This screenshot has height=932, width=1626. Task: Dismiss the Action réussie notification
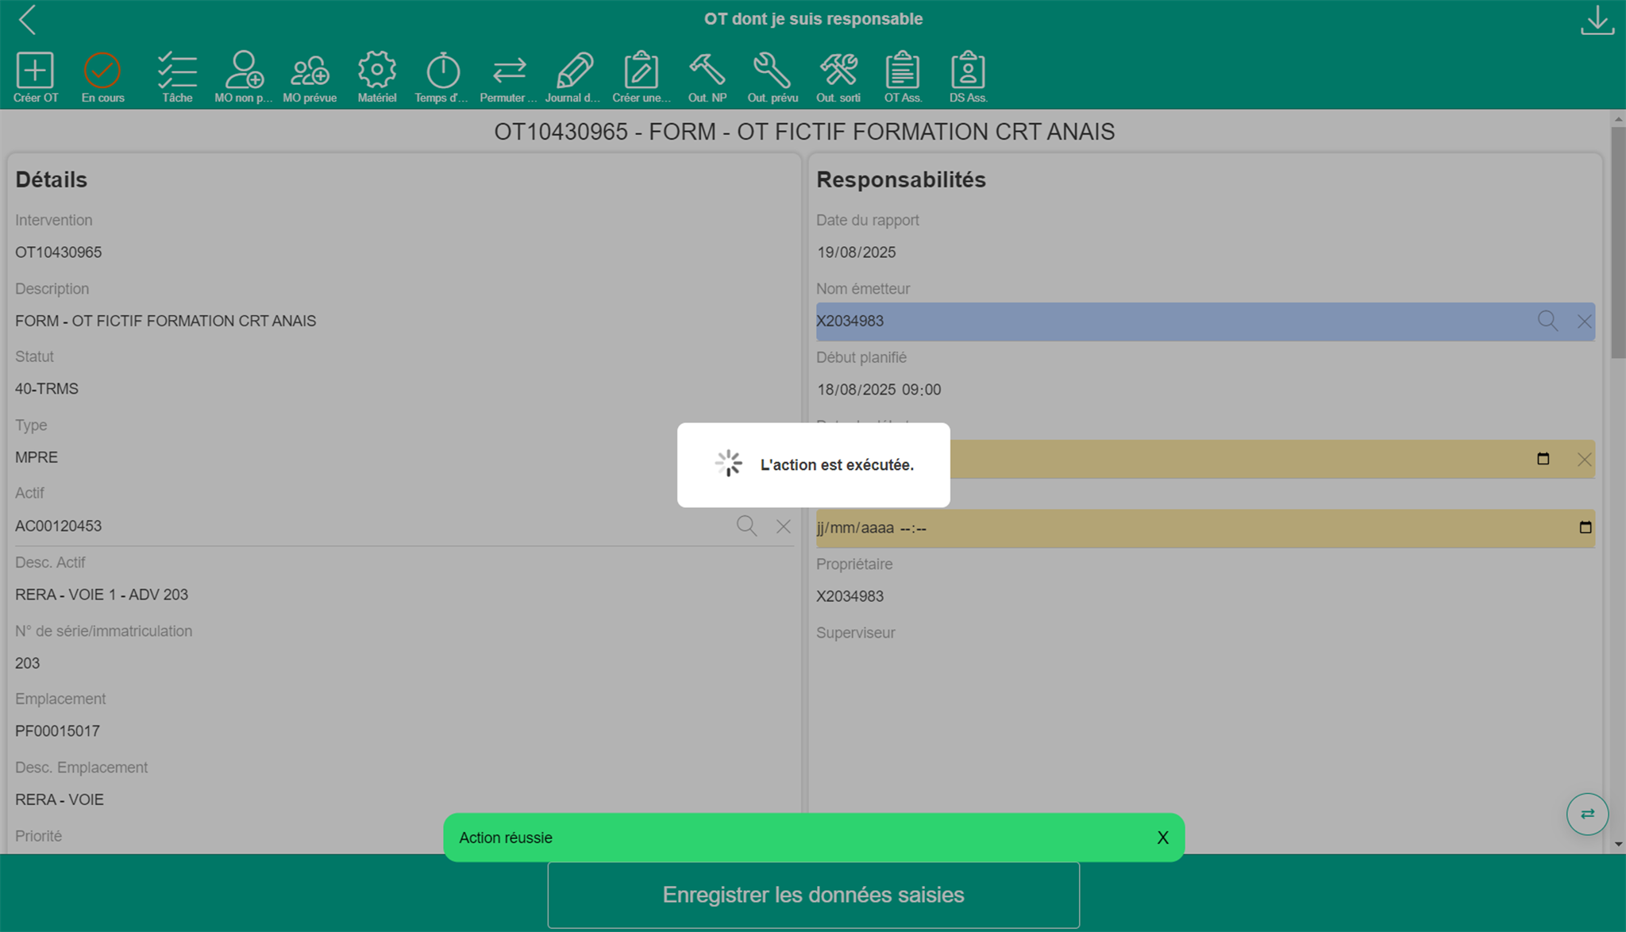1162,838
